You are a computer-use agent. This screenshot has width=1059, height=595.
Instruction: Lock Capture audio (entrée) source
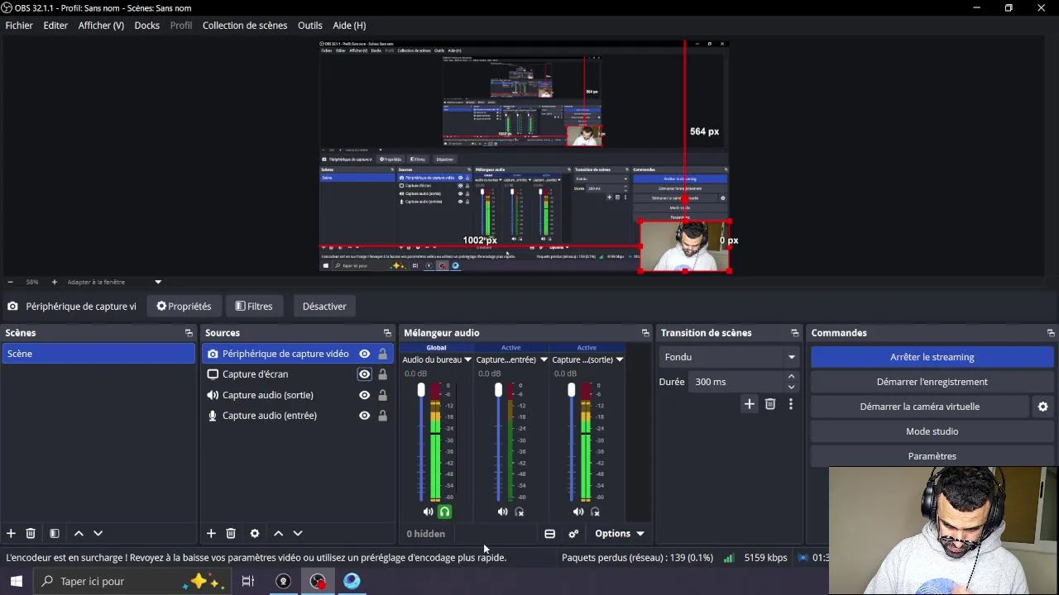tap(382, 416)
